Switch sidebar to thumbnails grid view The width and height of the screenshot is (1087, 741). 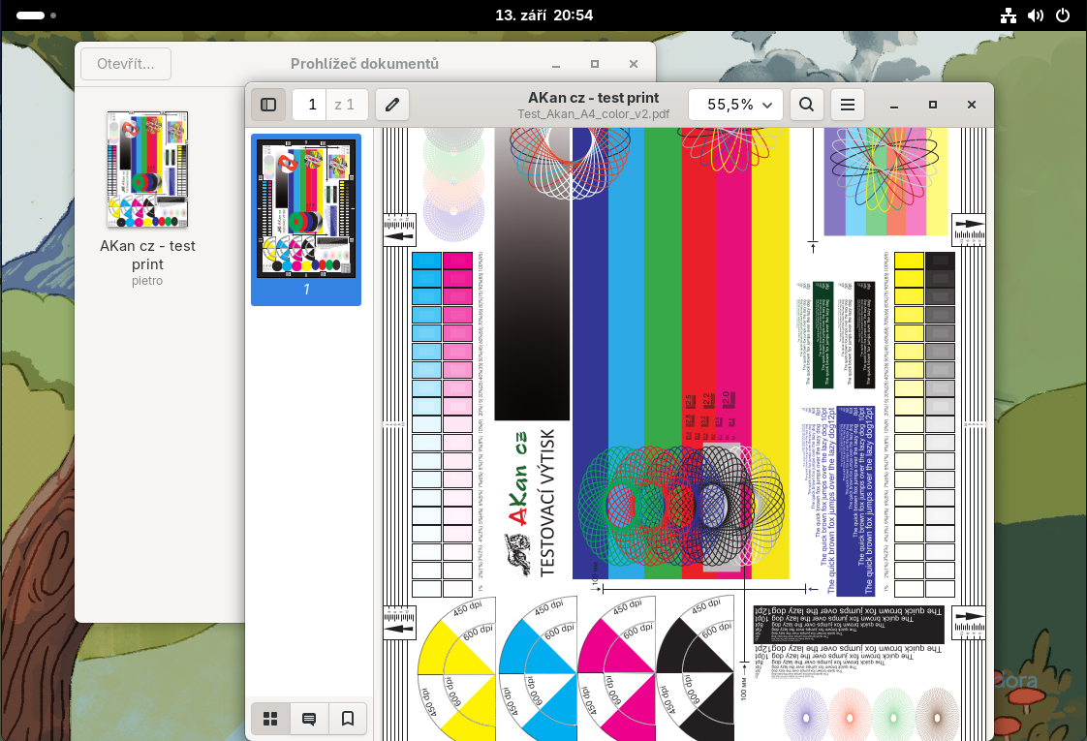pyautogui.click(x=270, y=719)
